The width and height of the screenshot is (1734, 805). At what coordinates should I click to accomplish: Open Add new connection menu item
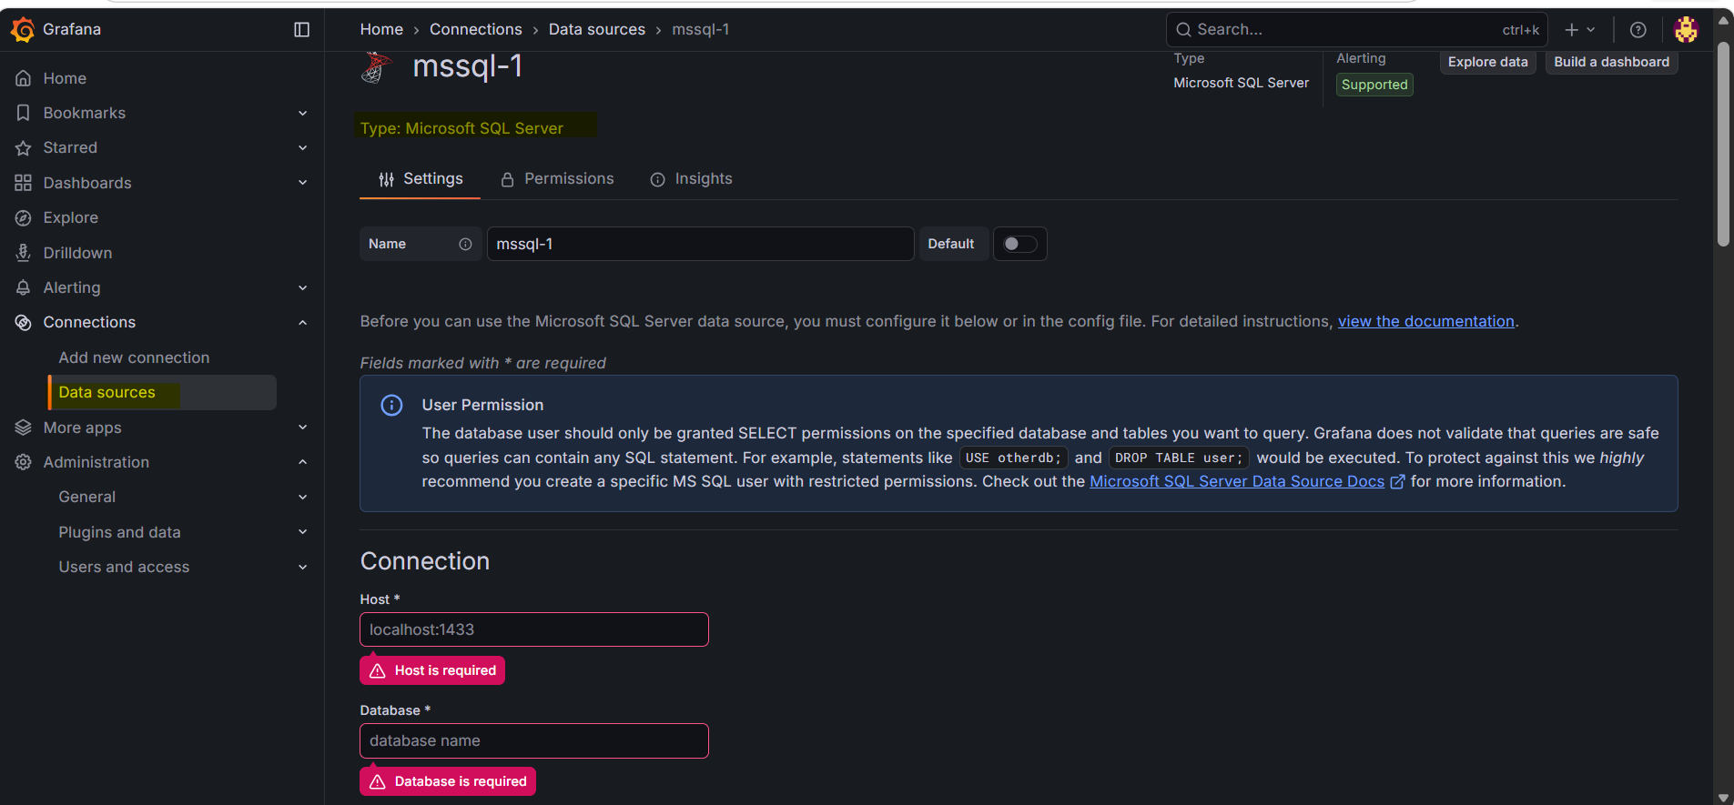pos(134,357)
